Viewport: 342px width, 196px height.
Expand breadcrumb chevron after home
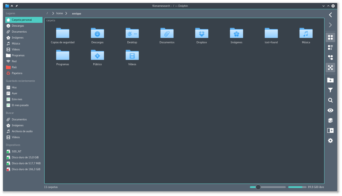click(x=66, y=13)
